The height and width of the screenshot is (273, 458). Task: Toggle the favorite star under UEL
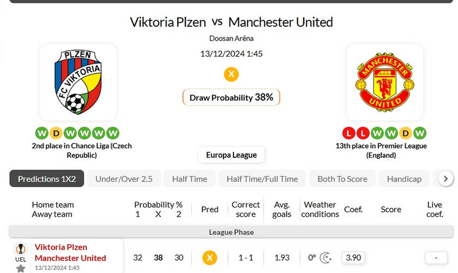coord(21,269)
